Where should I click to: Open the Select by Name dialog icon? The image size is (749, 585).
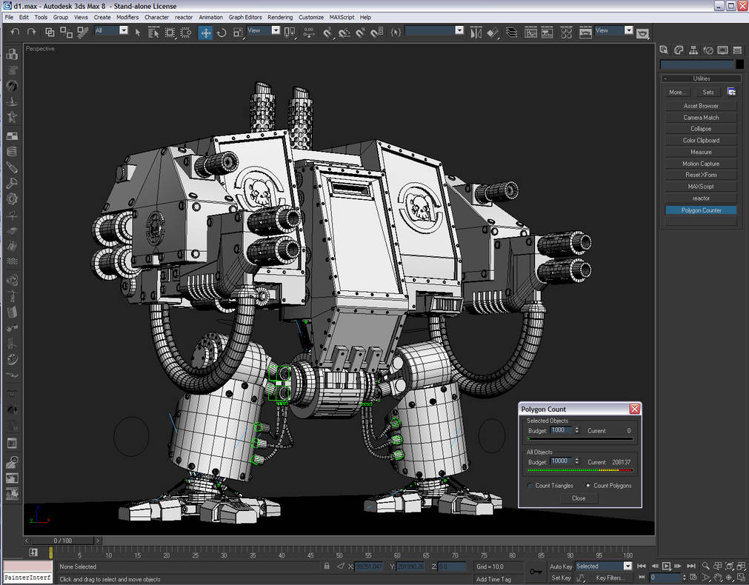click(x=153, y=32)
